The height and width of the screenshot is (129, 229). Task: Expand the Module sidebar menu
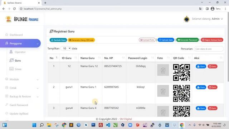tap(22, 79)
